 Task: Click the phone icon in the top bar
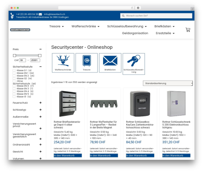coord(12,14)
